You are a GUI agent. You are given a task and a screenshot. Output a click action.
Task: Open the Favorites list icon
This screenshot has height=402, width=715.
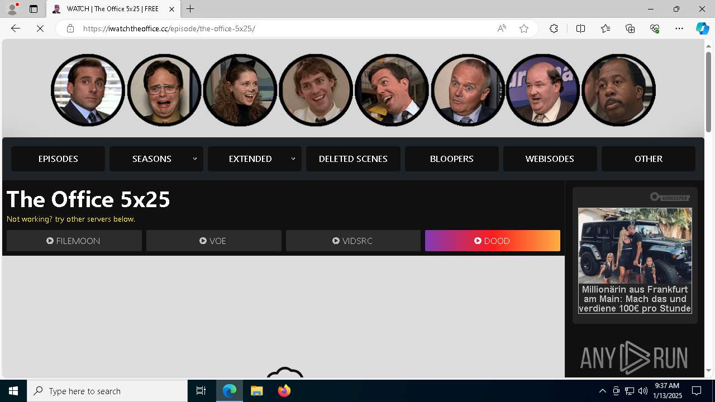point(606,28)
